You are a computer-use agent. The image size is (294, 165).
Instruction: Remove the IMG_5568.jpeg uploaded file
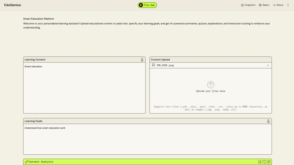pyautogui.click(x=268, y=65)
